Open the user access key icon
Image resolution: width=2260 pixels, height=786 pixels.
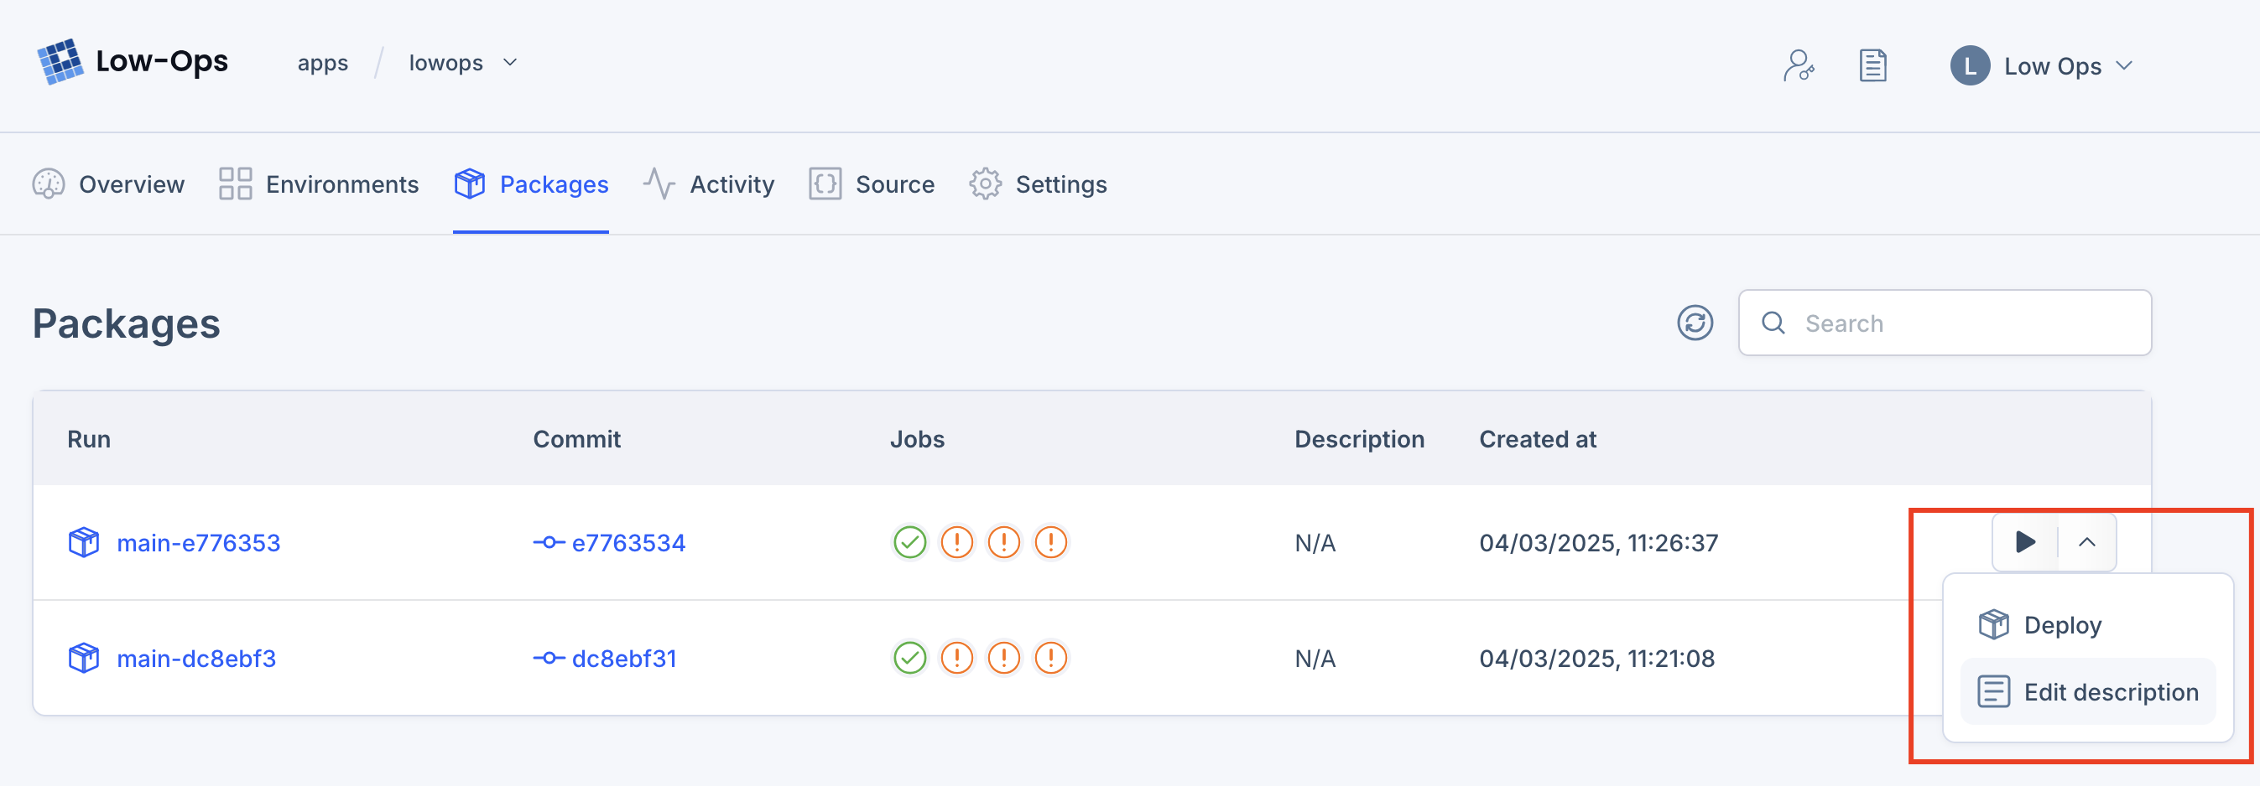click(x=1798, y=65)
